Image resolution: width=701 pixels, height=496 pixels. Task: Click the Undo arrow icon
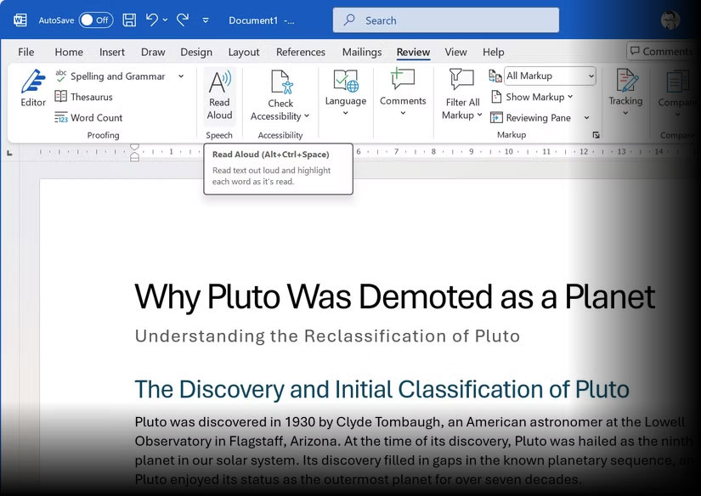pos(151,20)
